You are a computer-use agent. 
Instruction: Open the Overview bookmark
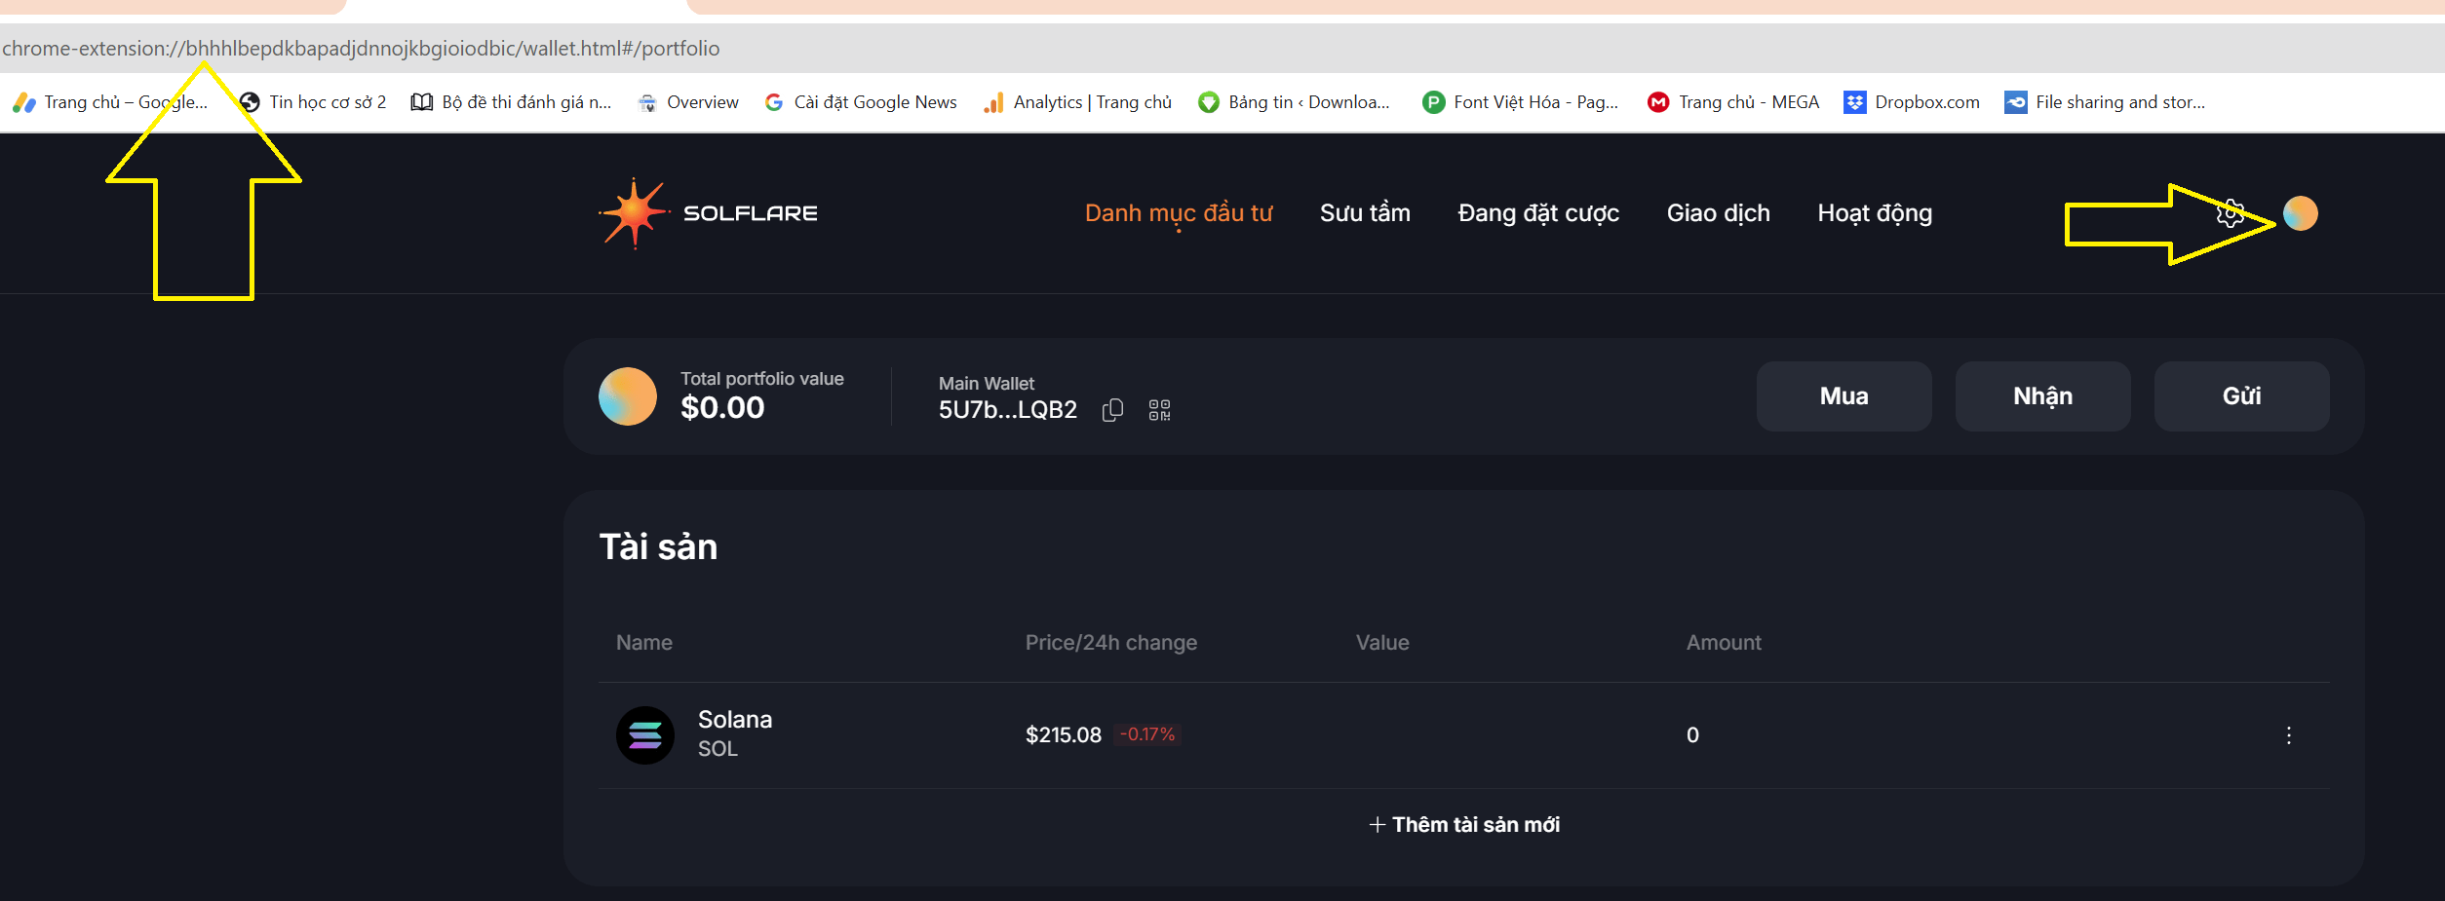[x=687, y=102]
